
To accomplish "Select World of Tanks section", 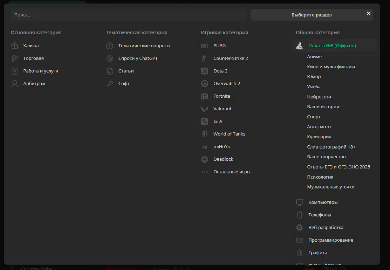I will click(229, 134).
